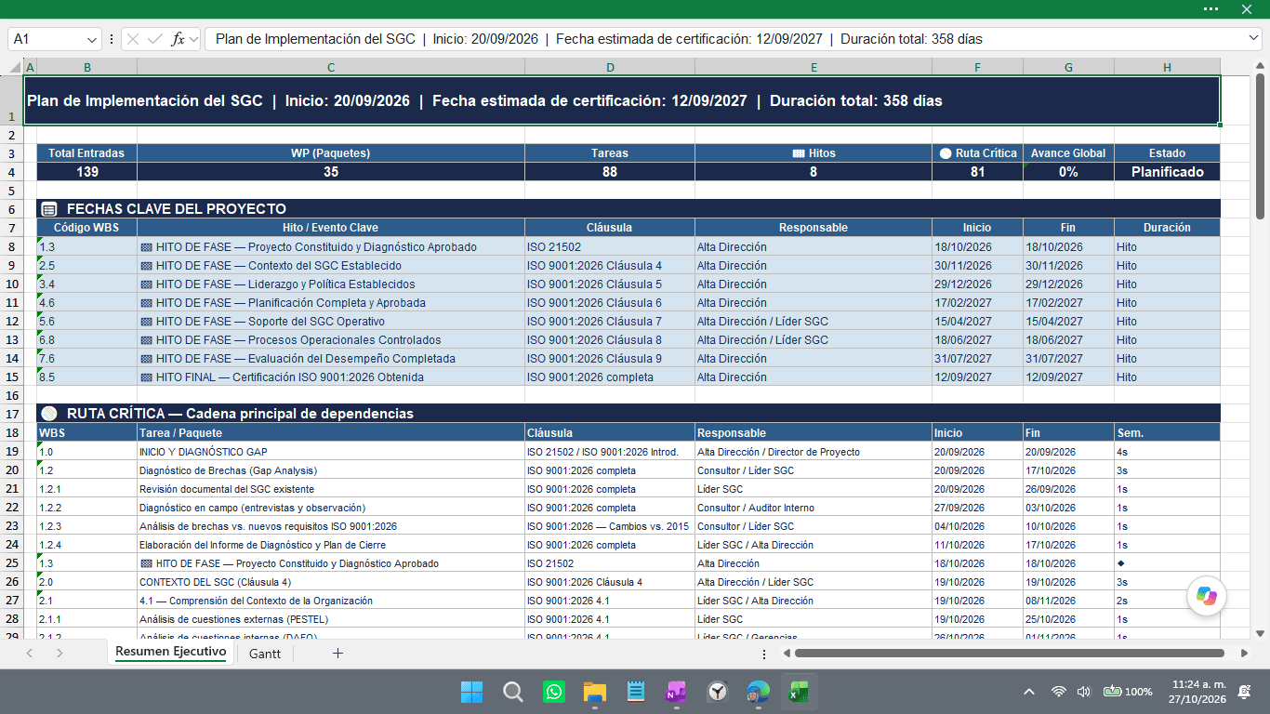Switch to the Gantt sheet tab
This screenshot has width=1270, height=714.
[x=265, y=654]
